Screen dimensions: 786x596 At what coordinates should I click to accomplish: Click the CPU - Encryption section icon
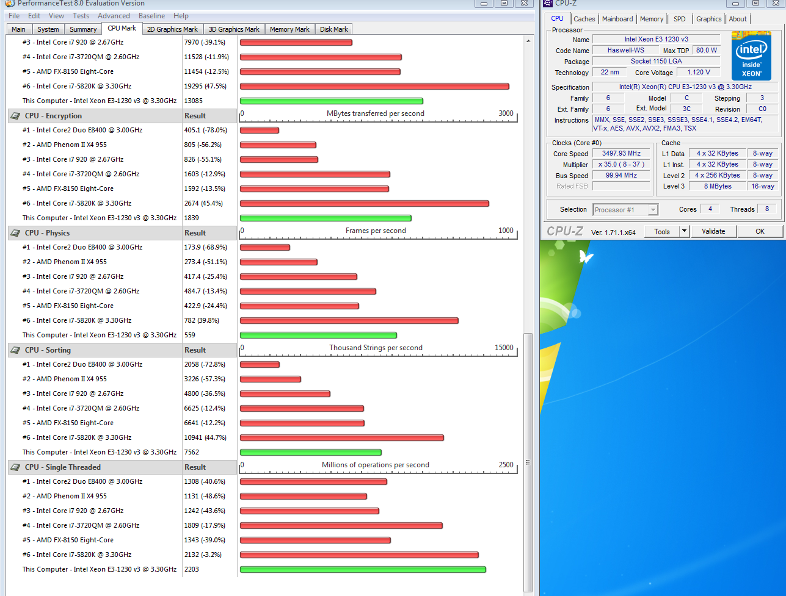pyautogui.click(x=15, y=116)
